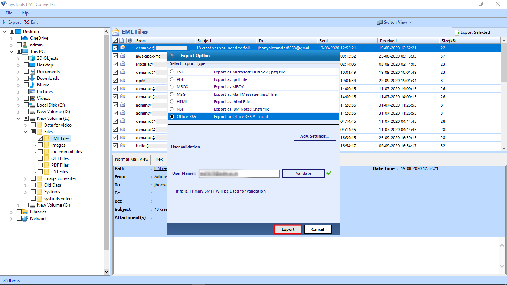The height and width of the screenshot is (285, 507).
Task: Click the OneDrive cloud icon
Action: (x=25, y=38)
